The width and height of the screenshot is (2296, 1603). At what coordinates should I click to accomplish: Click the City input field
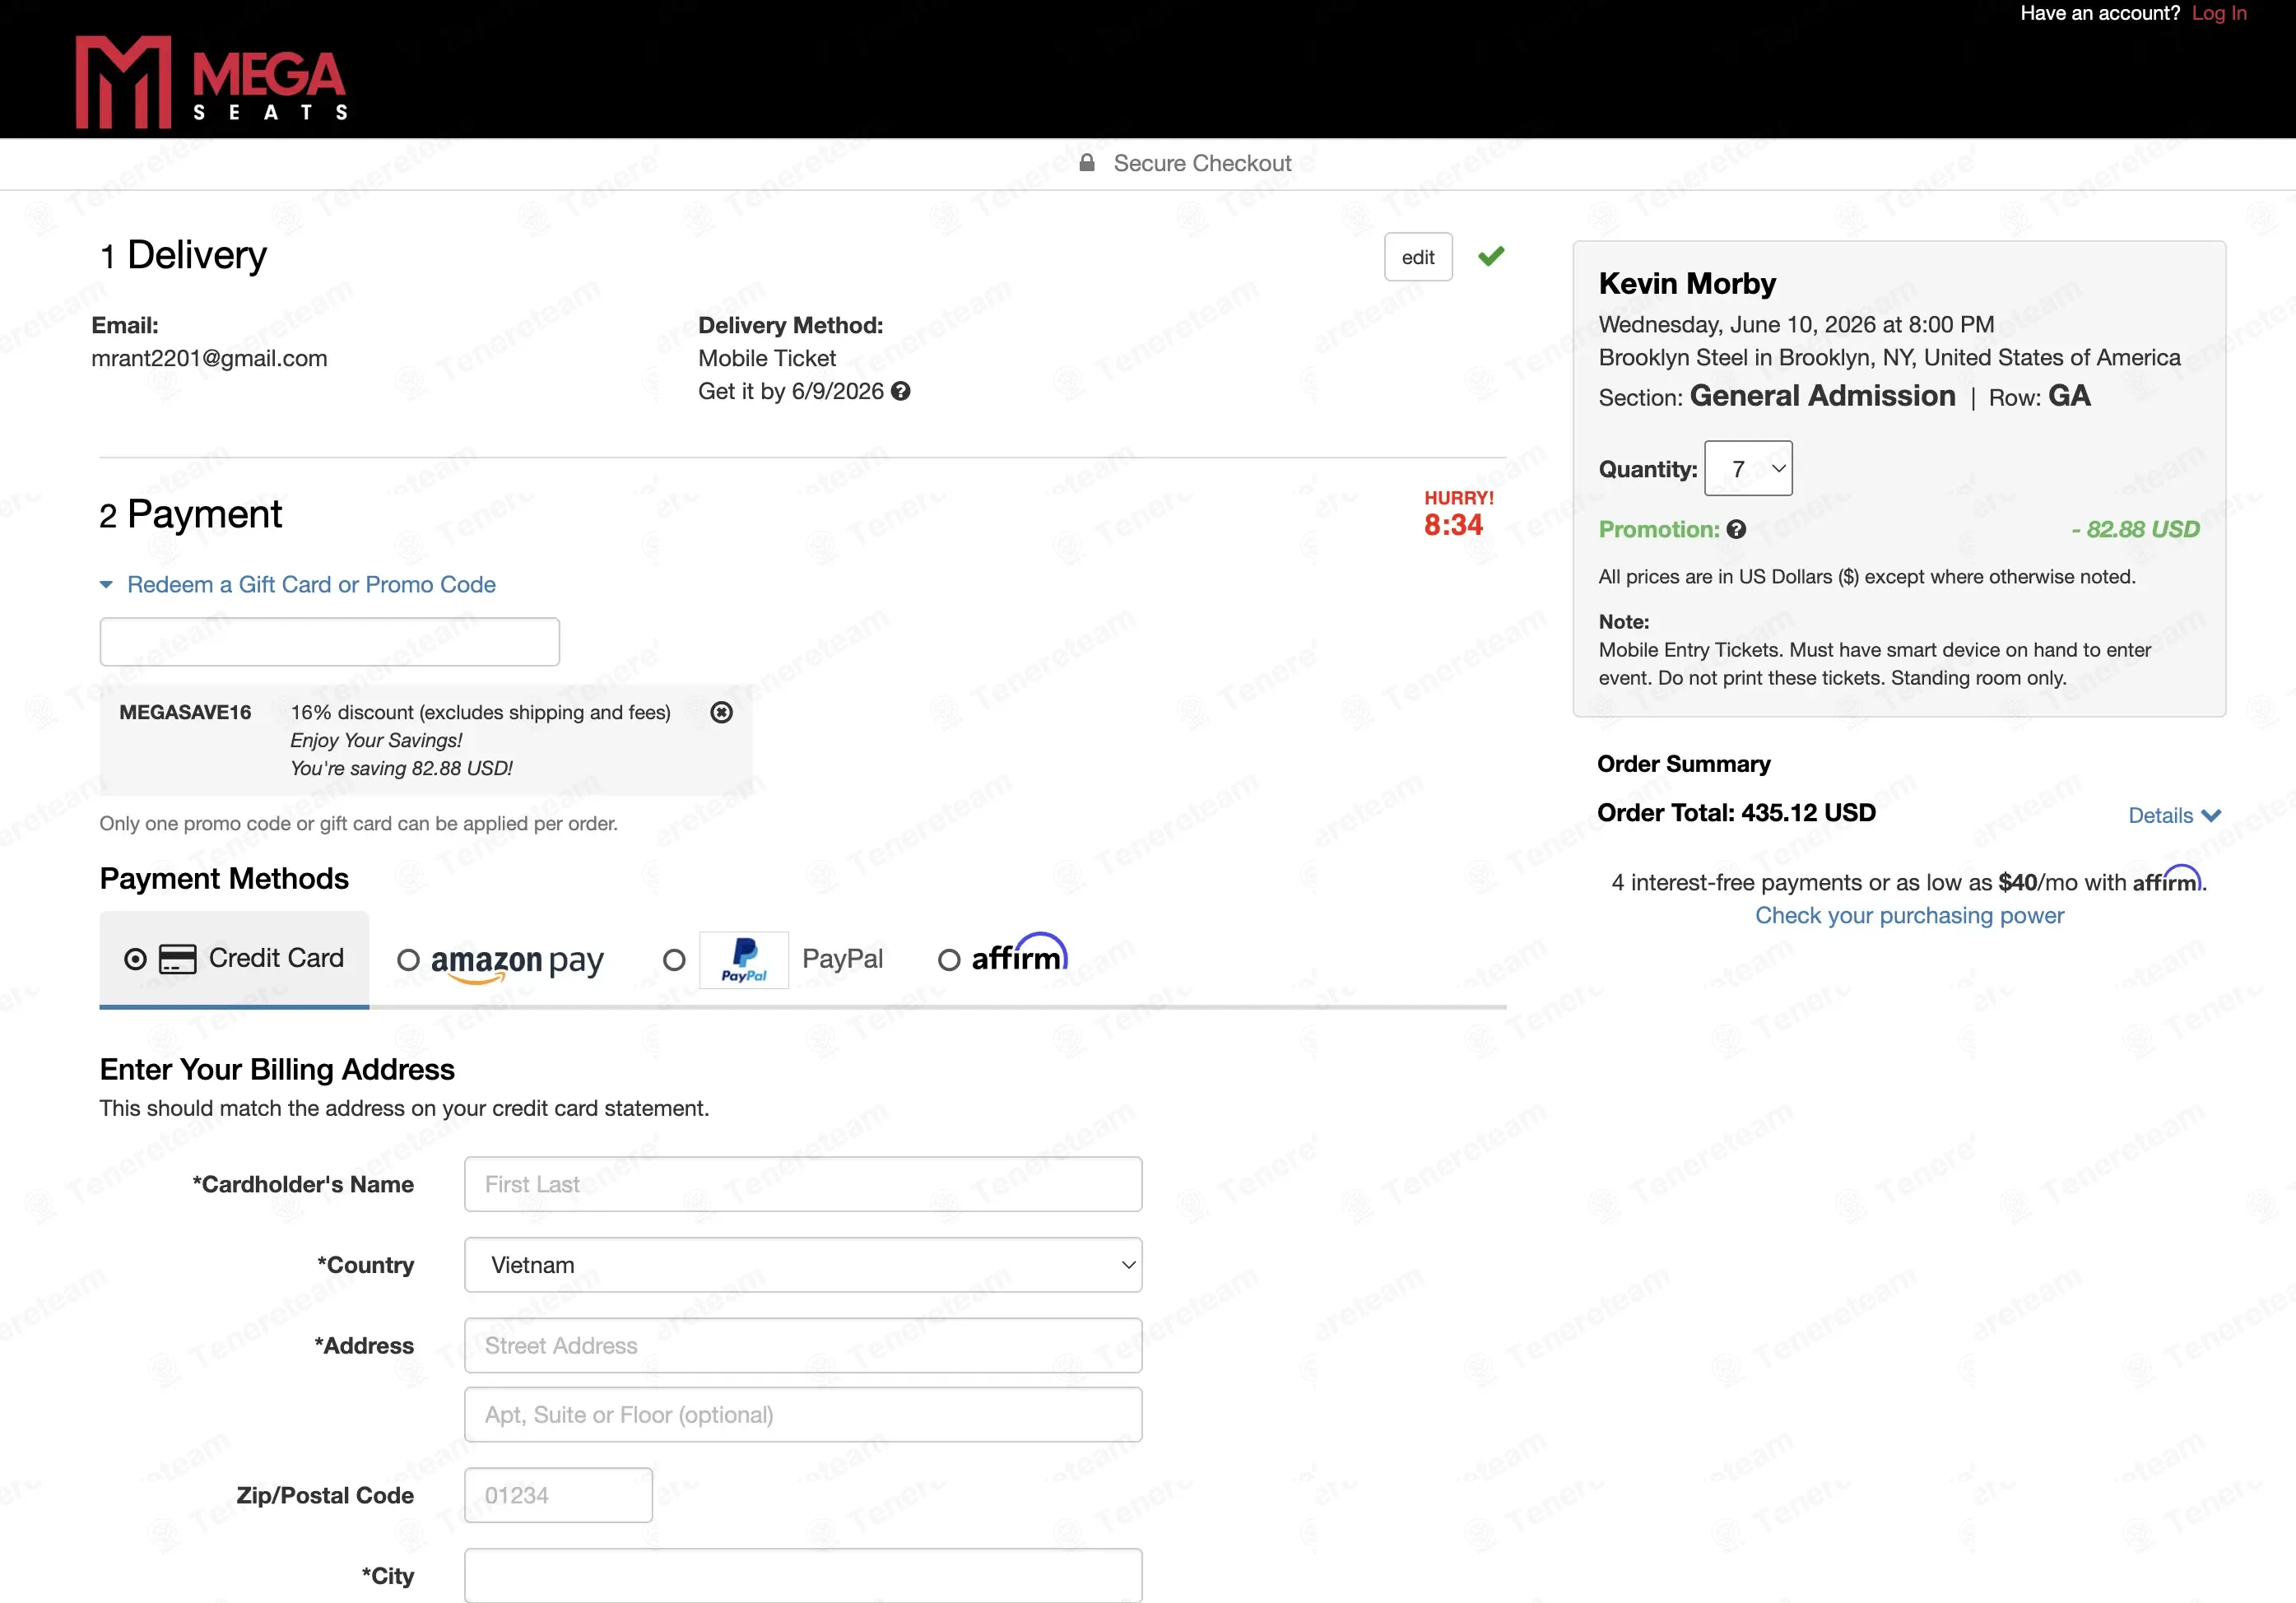click(x=803, y=1576)
